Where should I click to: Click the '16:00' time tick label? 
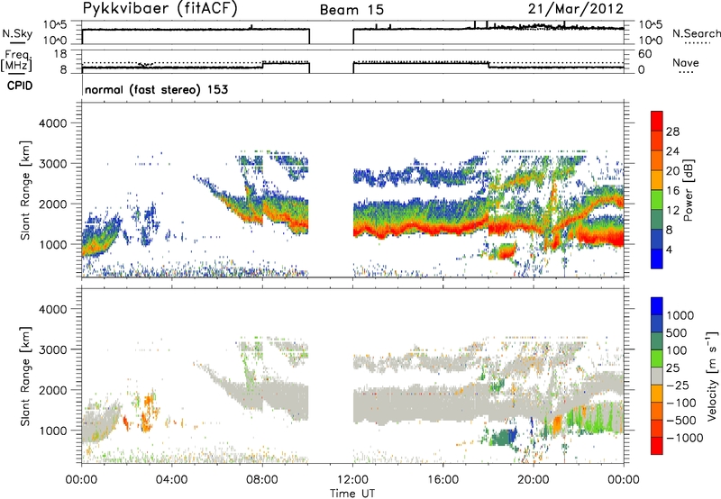(x=443, y=480)
